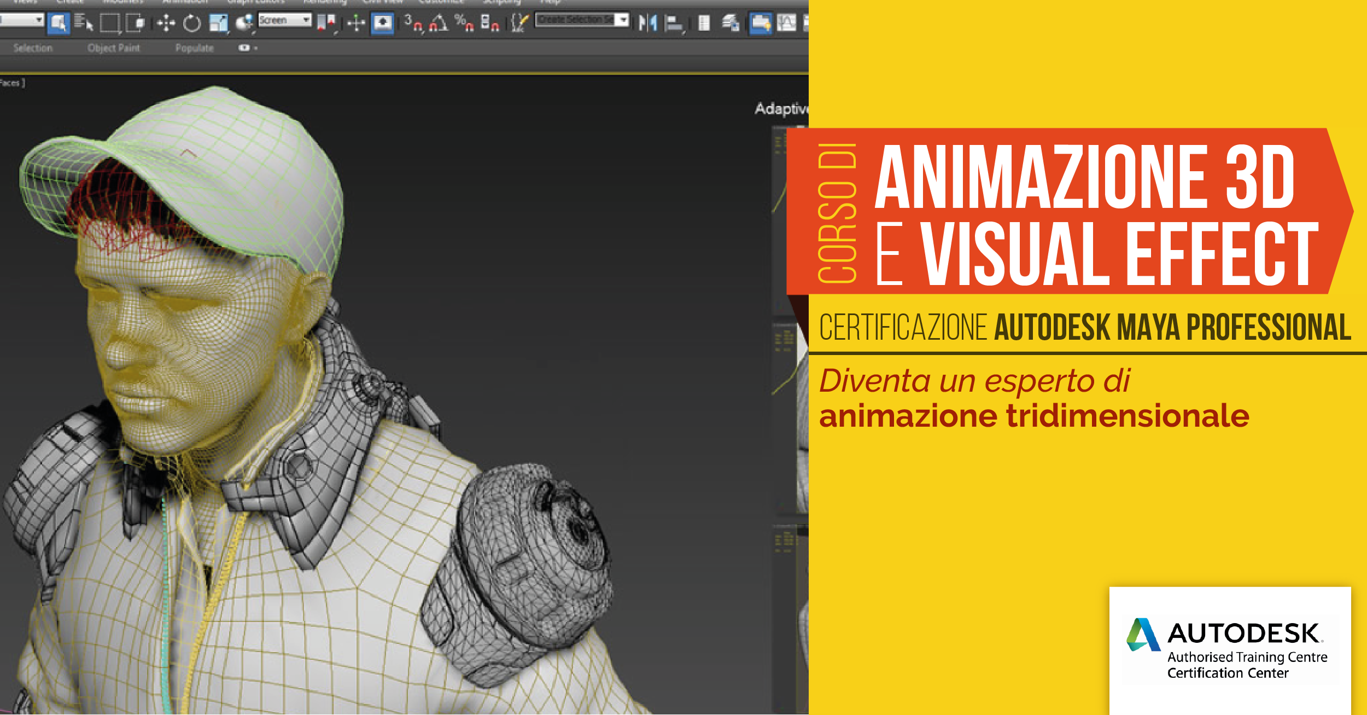Click the ribbon minimize toggle button after Populate
The image size is (1367, 715).
click(x=244, y=48)
